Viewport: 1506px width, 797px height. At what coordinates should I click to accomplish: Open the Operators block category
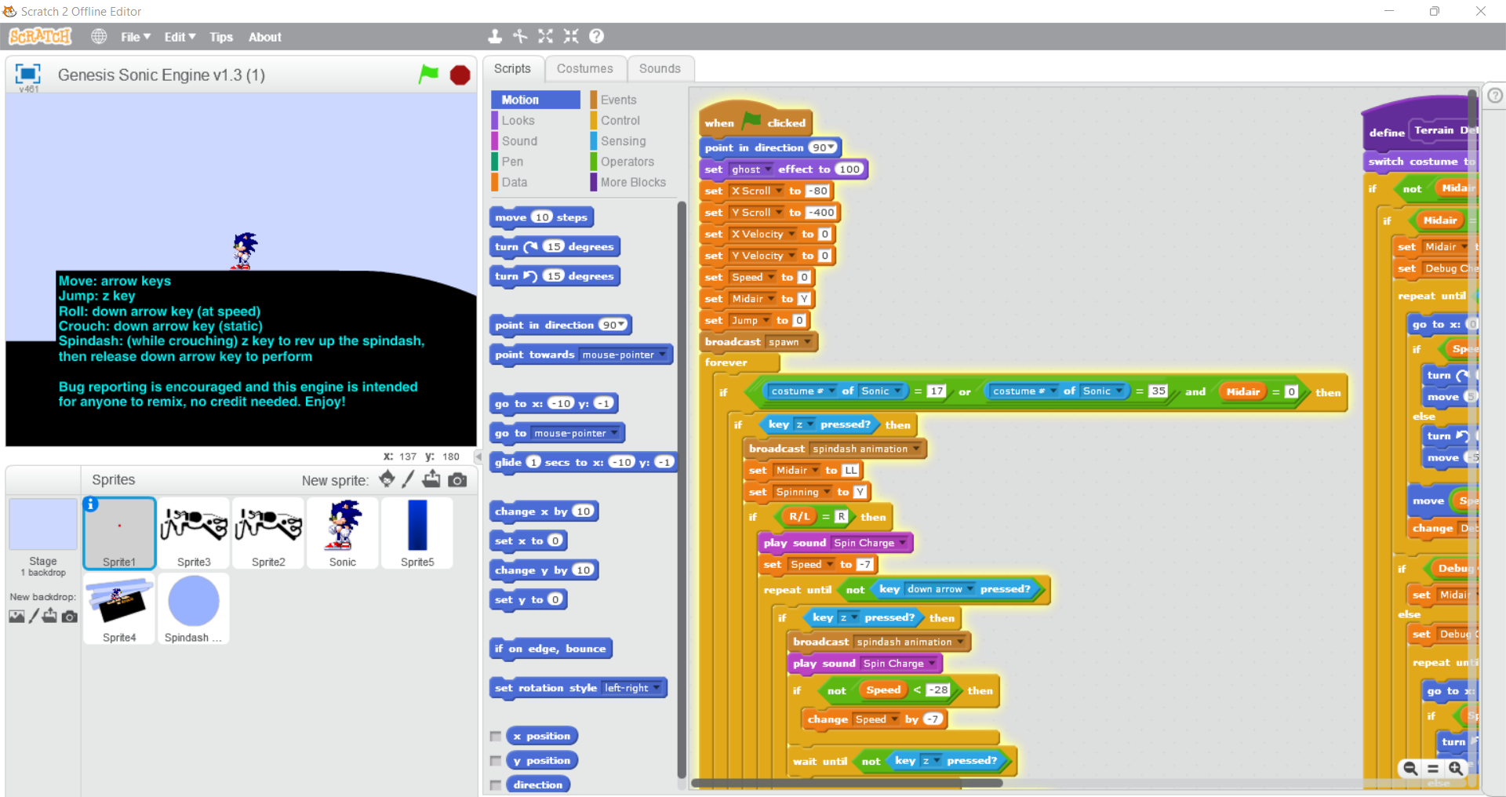(x=634, y=162)
